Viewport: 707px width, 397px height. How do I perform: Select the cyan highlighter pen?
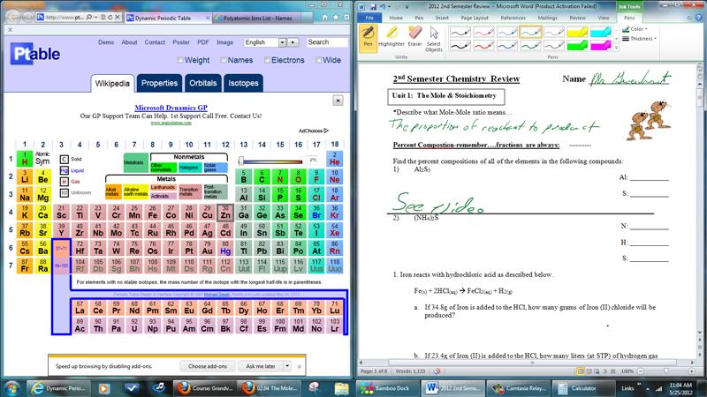[601, 33]
